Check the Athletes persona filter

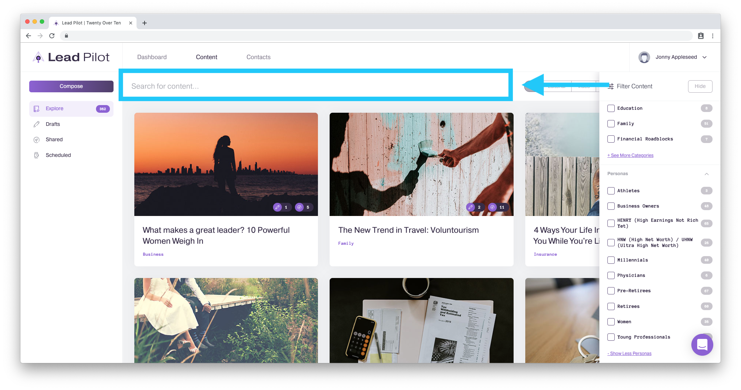tap(611, 191)
